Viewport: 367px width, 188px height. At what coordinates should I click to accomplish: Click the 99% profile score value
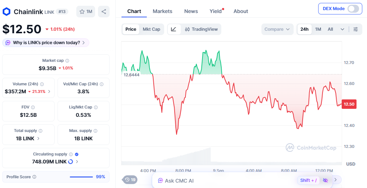click(x=101, y=177)
